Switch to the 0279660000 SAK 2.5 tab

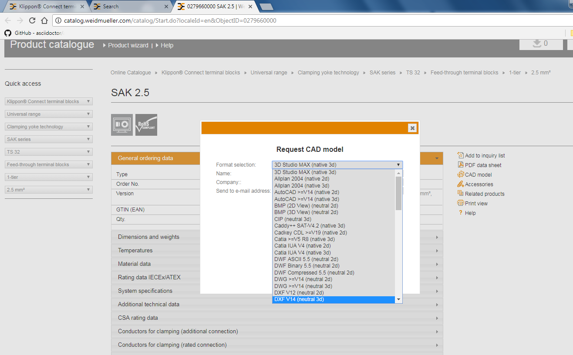215,7
